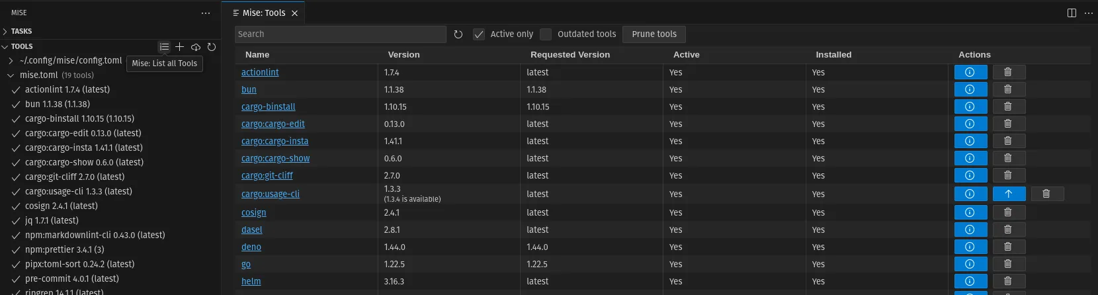Sort table by Installed column header

pyautogui.click(x=833, y=55)
